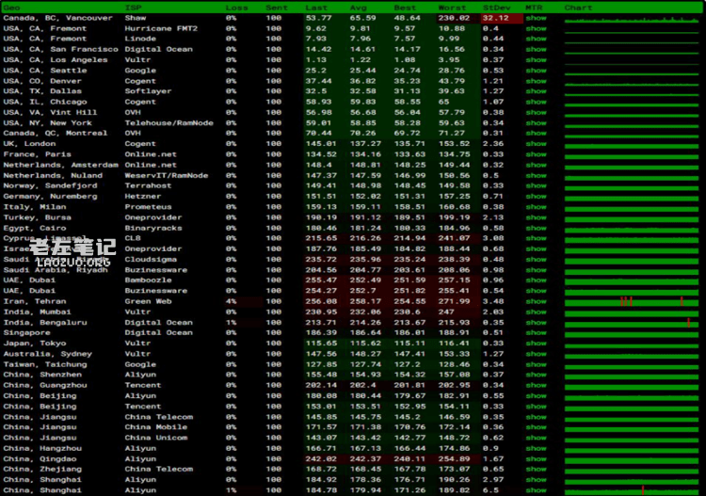Click the MTR show link for Vancouver
Viewport: 706px width, 496px height.
[536, 18]
